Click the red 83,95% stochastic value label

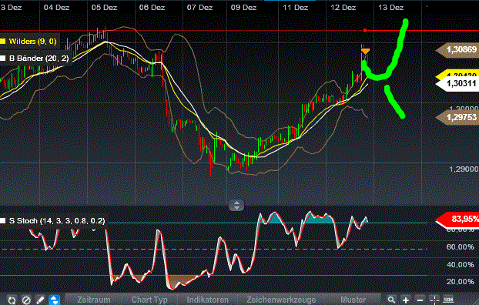pos(457,219)
